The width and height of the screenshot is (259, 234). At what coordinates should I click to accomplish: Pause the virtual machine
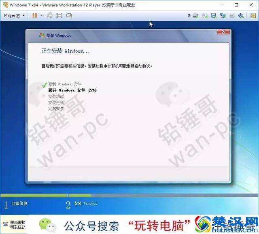pyautogui.click(x=35, y=15)
